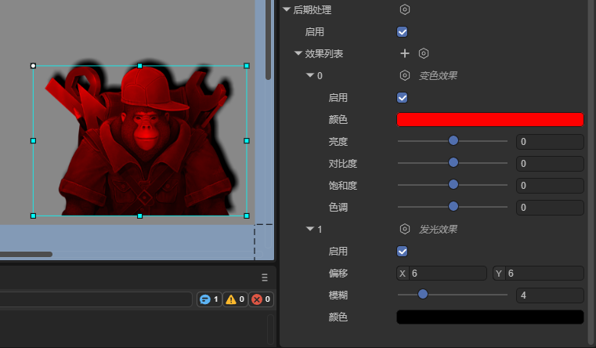Collapse effect item 0

click(309, 76)
